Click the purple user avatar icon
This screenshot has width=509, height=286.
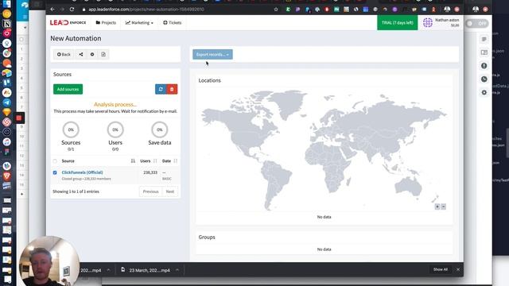[x=428, y=23]
